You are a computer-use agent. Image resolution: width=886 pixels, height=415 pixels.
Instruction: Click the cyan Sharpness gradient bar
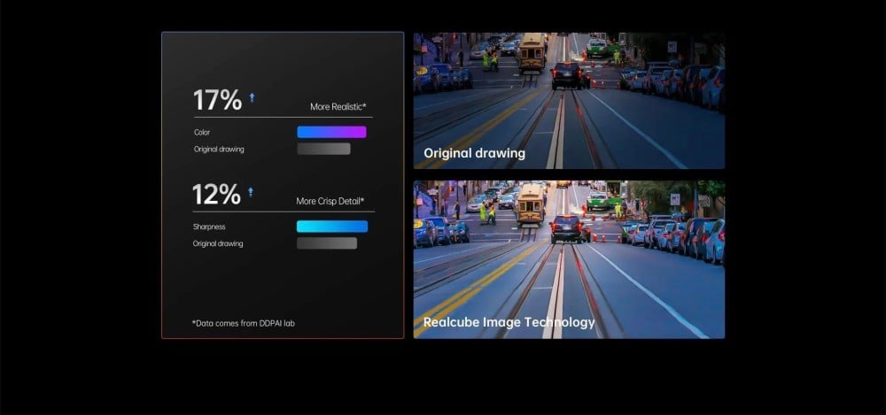tap(331, 227)
